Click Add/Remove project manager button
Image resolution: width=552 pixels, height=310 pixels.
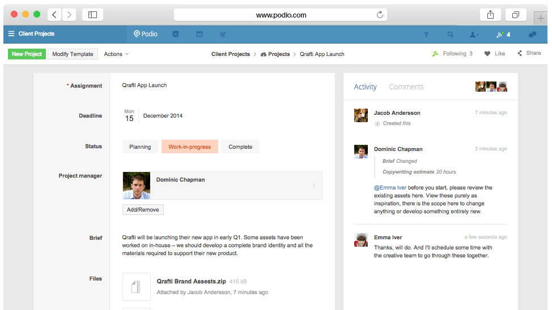click(143, 209)
